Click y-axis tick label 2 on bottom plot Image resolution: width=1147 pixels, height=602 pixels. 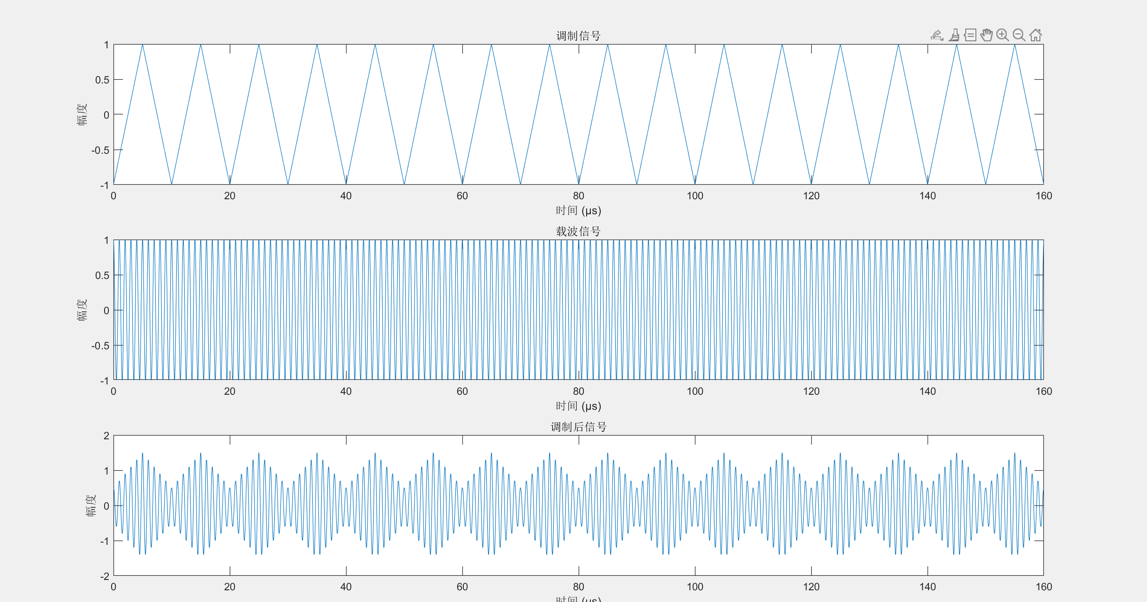tap(106, 436)
